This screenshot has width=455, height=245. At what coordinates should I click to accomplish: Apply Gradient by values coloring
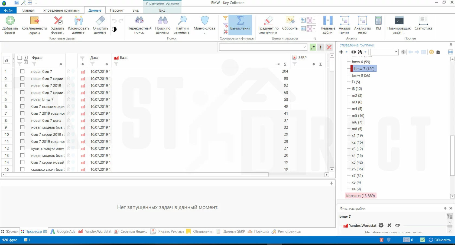(268, 25)
